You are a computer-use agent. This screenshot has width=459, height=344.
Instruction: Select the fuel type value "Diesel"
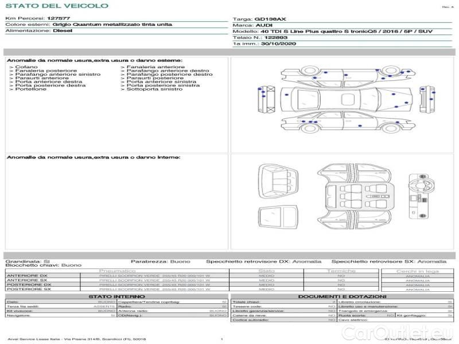[63, 30]
